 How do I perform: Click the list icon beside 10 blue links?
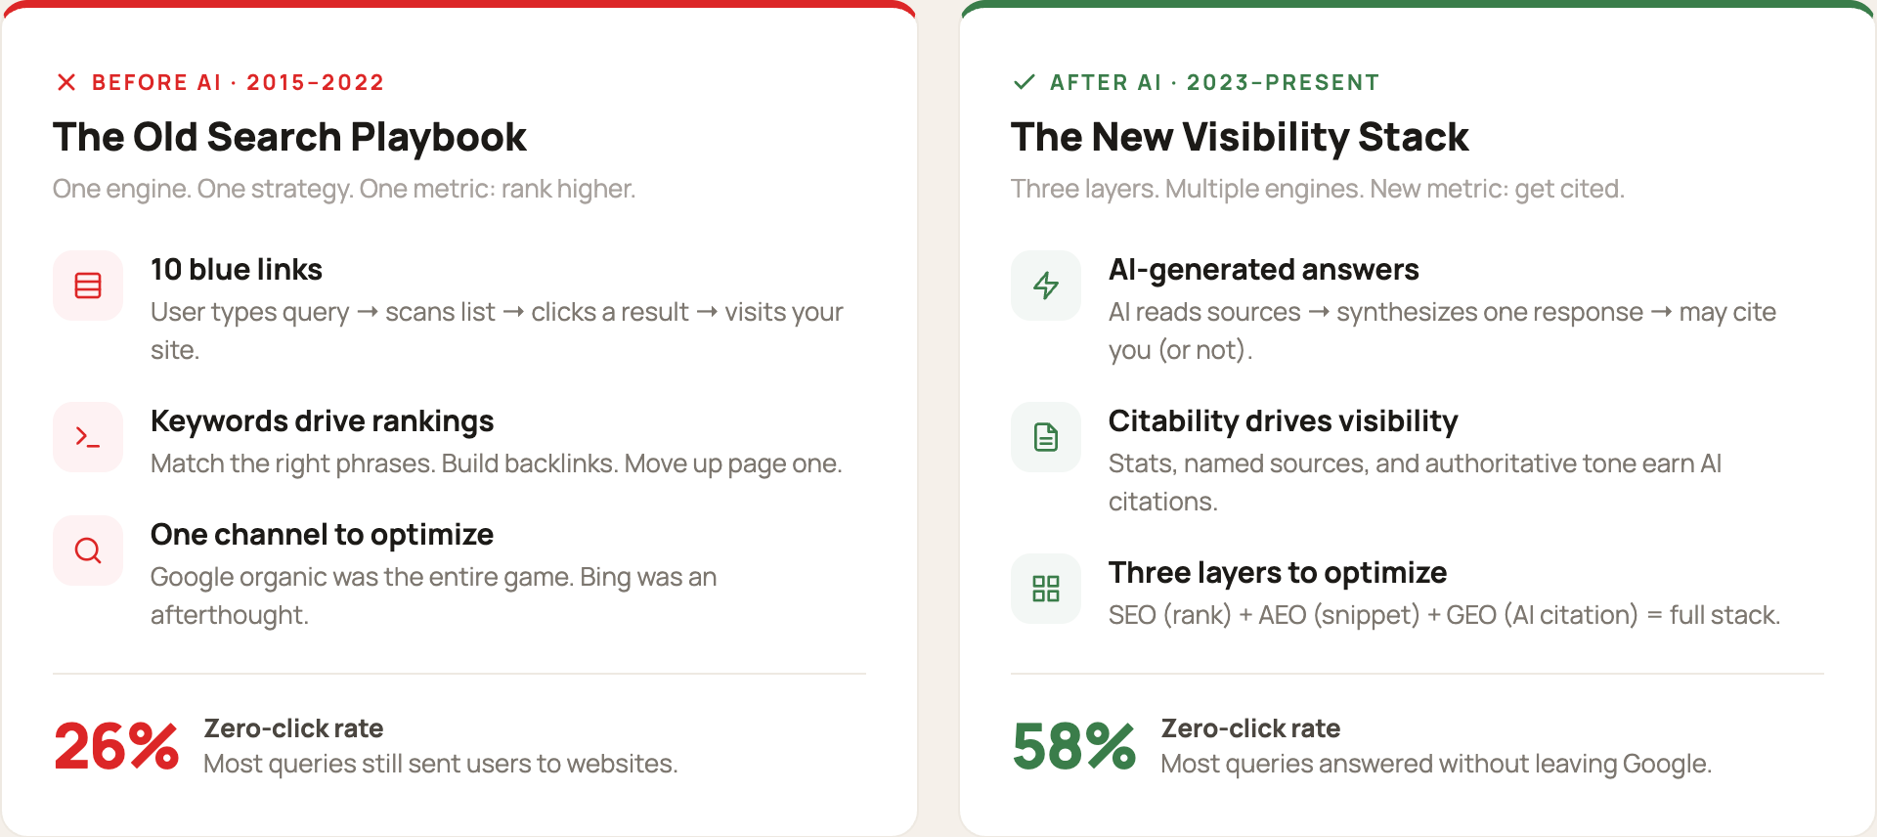pos(88,286)
